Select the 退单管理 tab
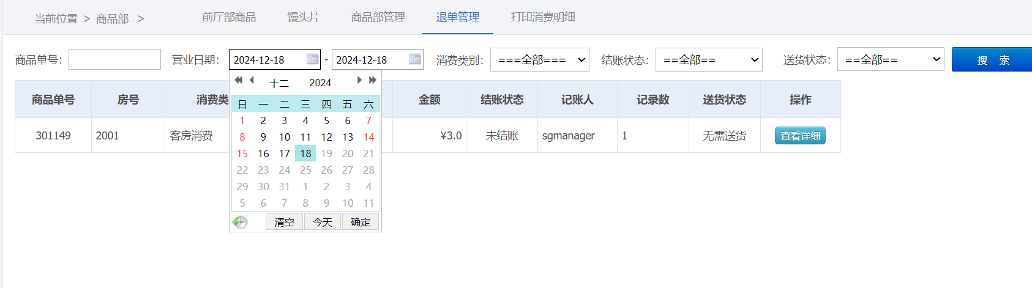Screen dimensions: 1032x288 coord(457,17)
